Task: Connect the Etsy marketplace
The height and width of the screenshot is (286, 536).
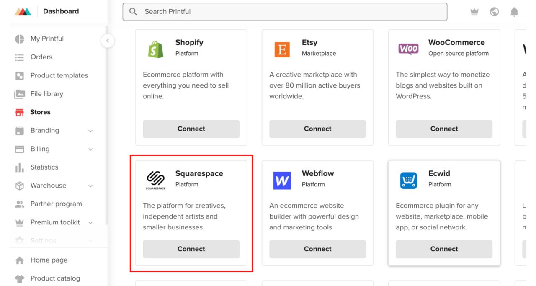Action: [317, 129]
